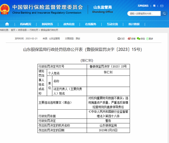Click subtitle (张仁钊) above table

click(87, 60)
